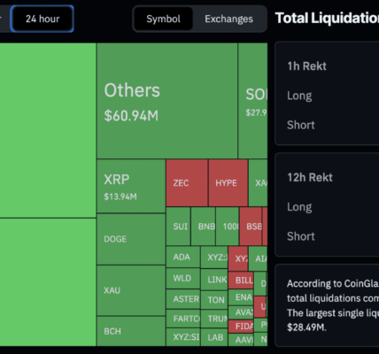Select the red ZEC tile
Image resolution: width=379 pixels, height=354 pixels.
tap(187, 183)
